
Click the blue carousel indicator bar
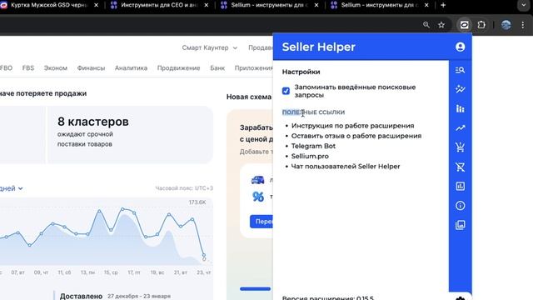click(255, 289)
